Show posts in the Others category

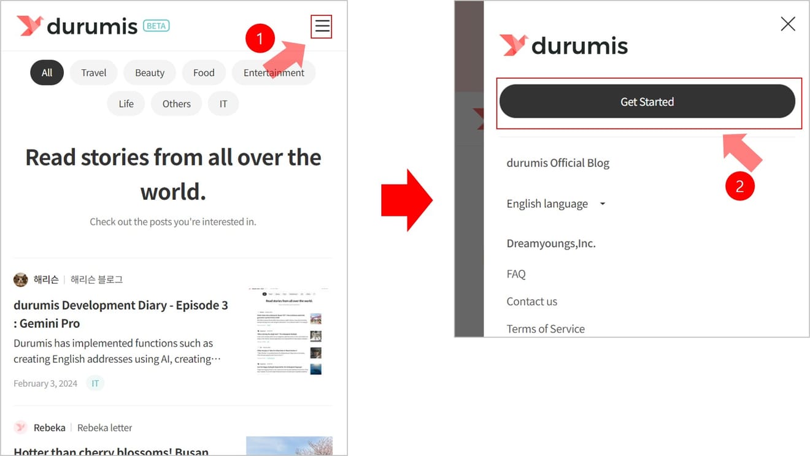[x=177, y=104]
